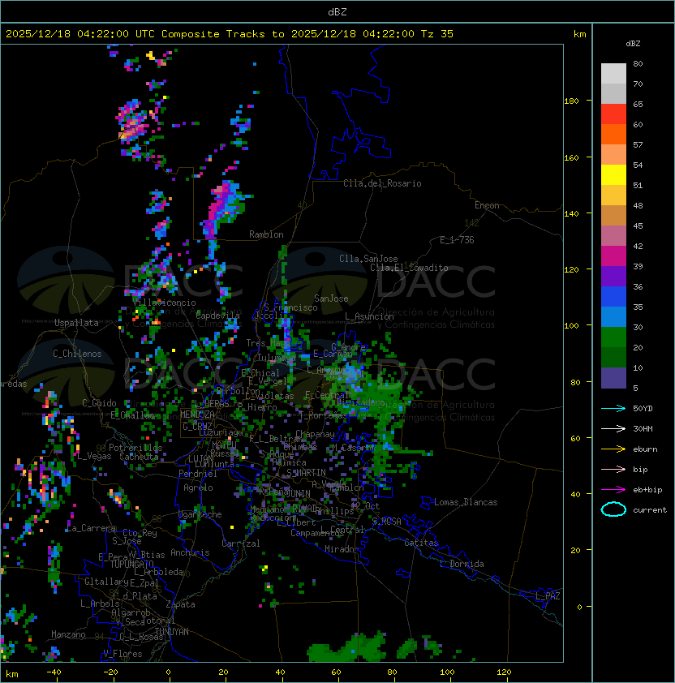Click the 'Catitas' place label

pyautogui.click(x=421, y=543)
